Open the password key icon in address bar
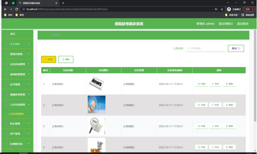This screenshot has height=154, width=257. click(216, 9)
